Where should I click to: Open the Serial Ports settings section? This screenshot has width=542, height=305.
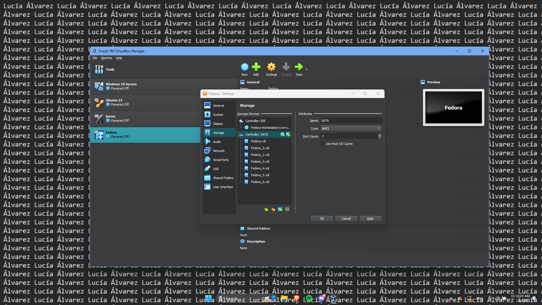pos(220,160)
